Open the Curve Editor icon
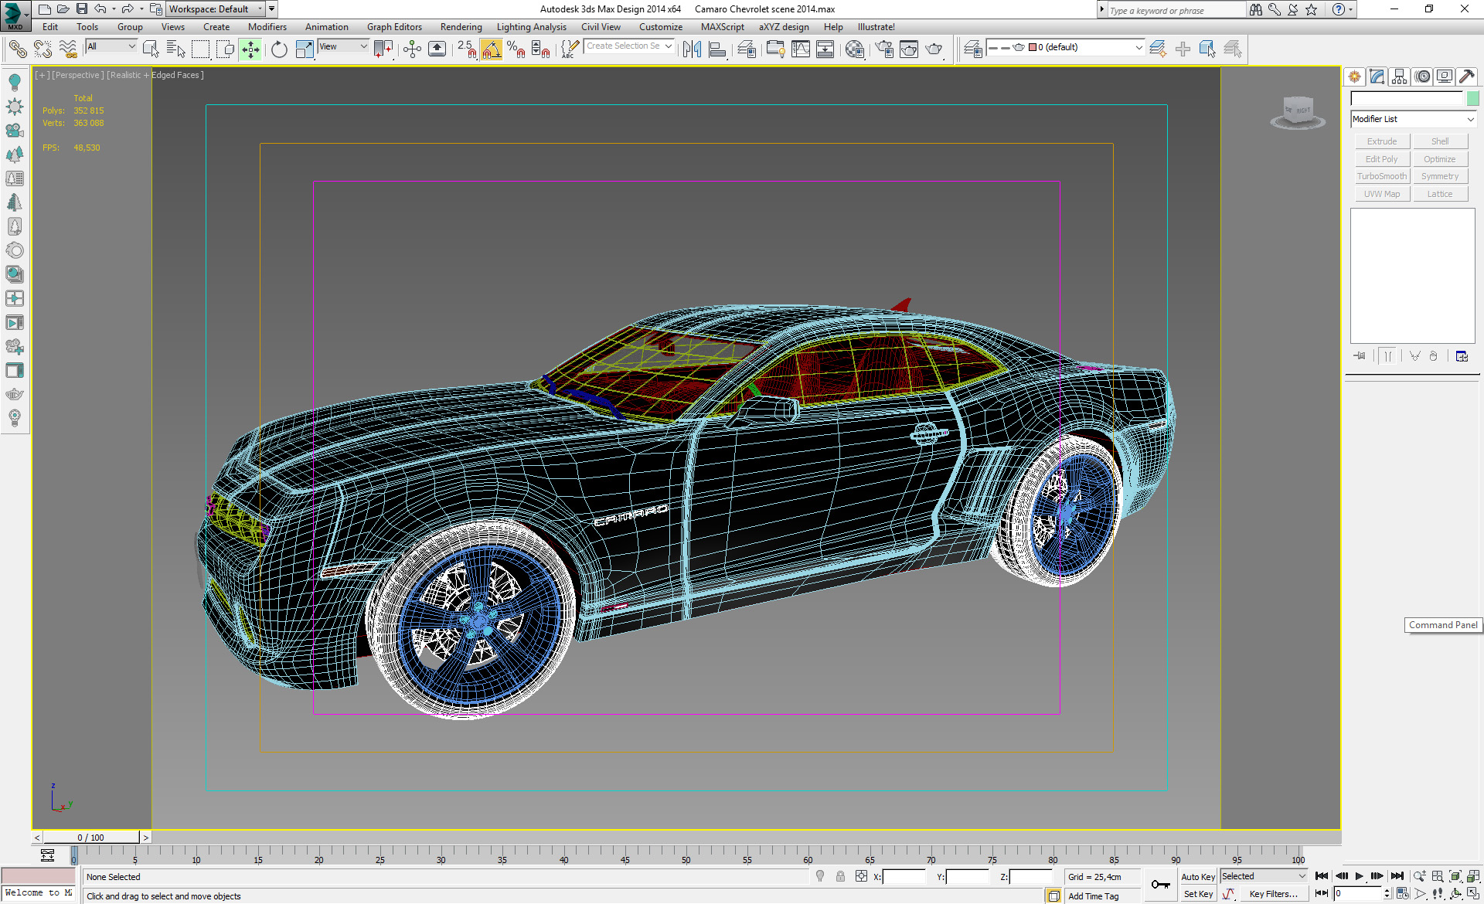Viewport: 1484px width, 904px height. tap(801, 49)
